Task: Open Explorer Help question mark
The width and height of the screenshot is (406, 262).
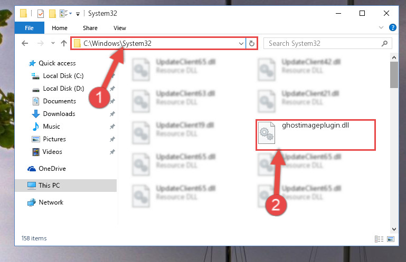Action: coord(392,27)
